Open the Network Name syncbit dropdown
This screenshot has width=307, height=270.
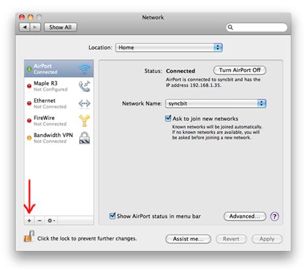(x=216, y=104)
